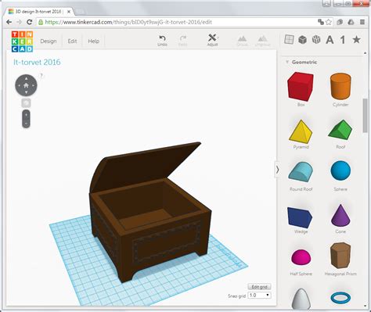Click the navigation help question mark
Screen dimensions: 371x312
click(x=41, y=76)
